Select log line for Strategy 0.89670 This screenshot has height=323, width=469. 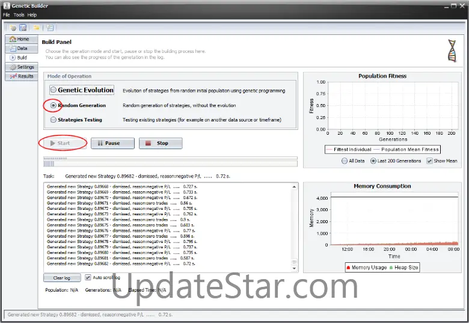[x=122, y=197]
